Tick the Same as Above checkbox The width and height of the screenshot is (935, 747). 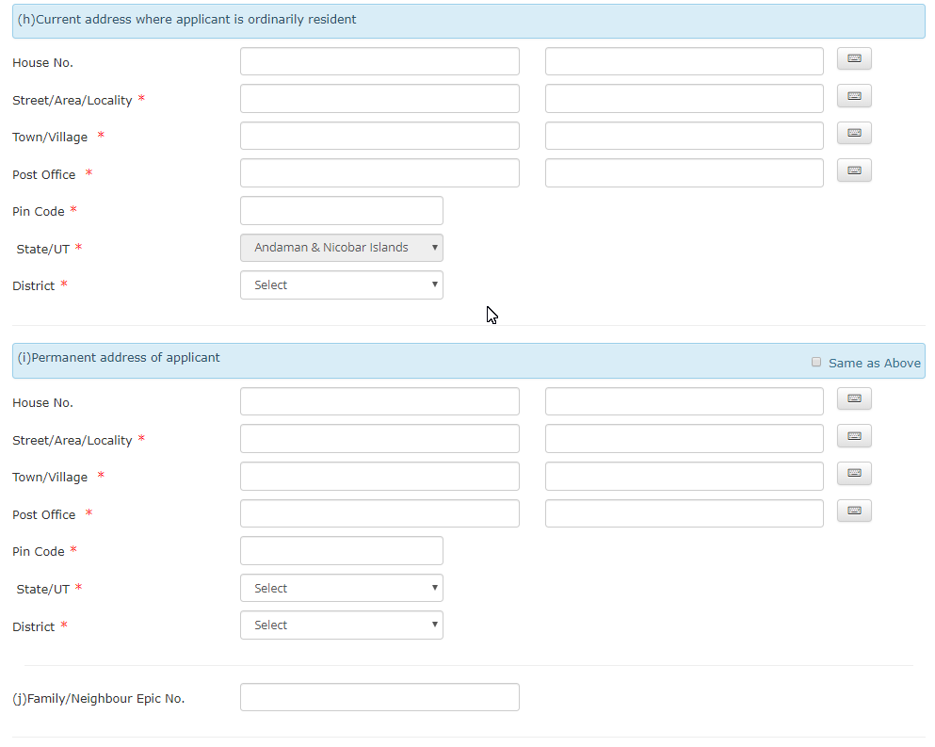tap(816, 362)
